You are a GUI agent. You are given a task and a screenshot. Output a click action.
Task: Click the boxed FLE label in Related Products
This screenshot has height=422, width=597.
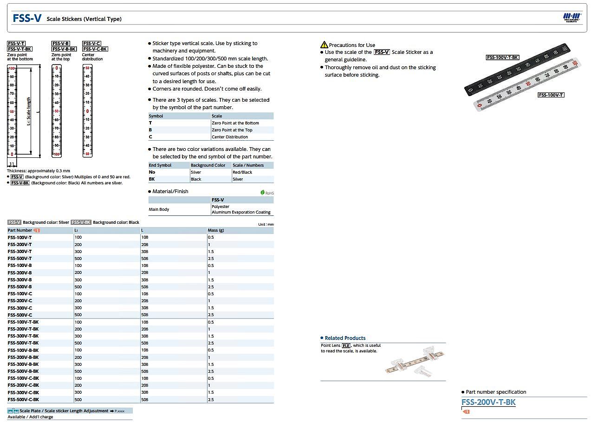[346, 345]
